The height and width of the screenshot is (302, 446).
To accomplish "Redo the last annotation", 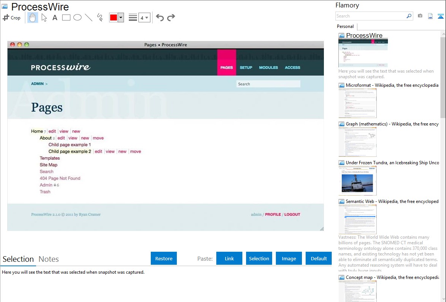I will pos(171,18).
